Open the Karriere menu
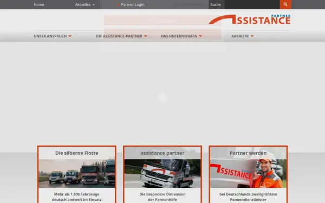This screenshot has height=203, width=325. (243, 36)
